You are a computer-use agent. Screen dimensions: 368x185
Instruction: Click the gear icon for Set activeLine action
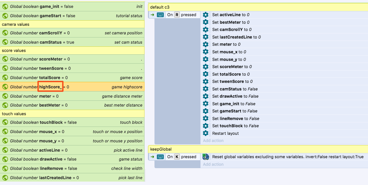click(206, 15)
